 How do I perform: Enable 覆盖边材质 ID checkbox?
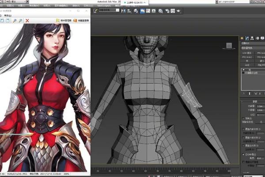(x=243, y=146)
